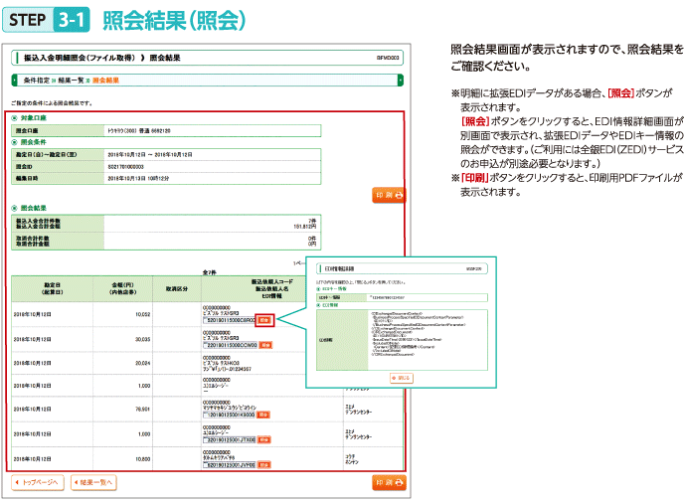
Task: Click 結果一覧 step in the breadcrumb bar
Action: [72, 81]
